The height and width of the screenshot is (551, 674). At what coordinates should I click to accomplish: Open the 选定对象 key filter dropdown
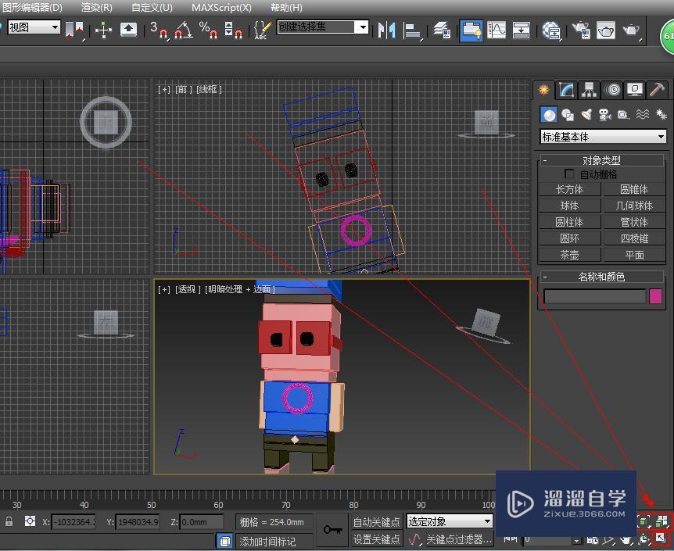tap(449, 521)
